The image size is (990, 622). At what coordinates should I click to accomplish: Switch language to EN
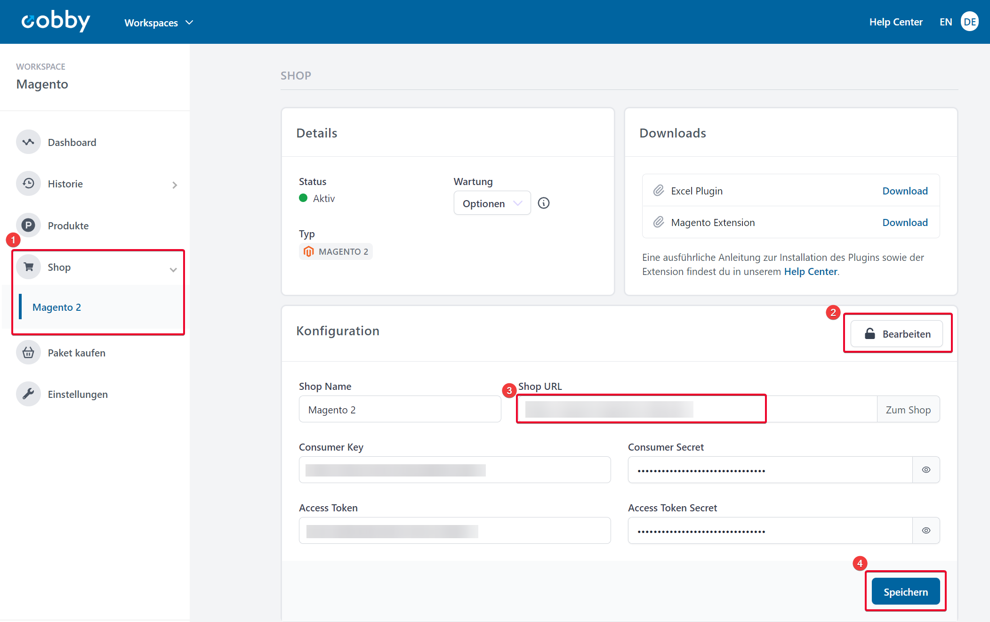[946, 22]
